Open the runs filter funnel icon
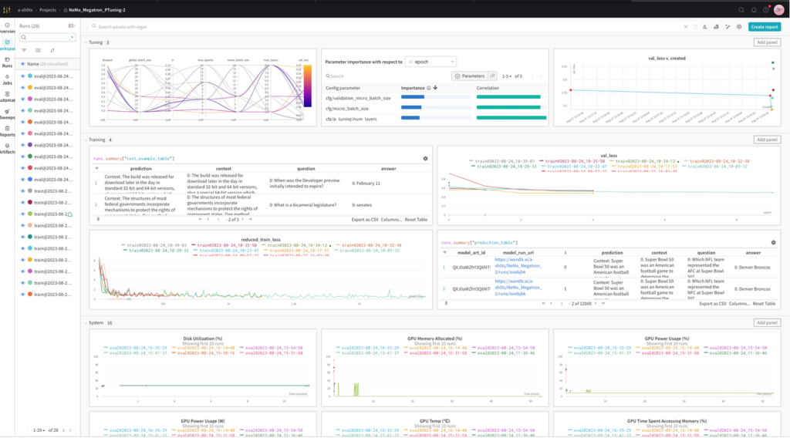 pos(24,50)
